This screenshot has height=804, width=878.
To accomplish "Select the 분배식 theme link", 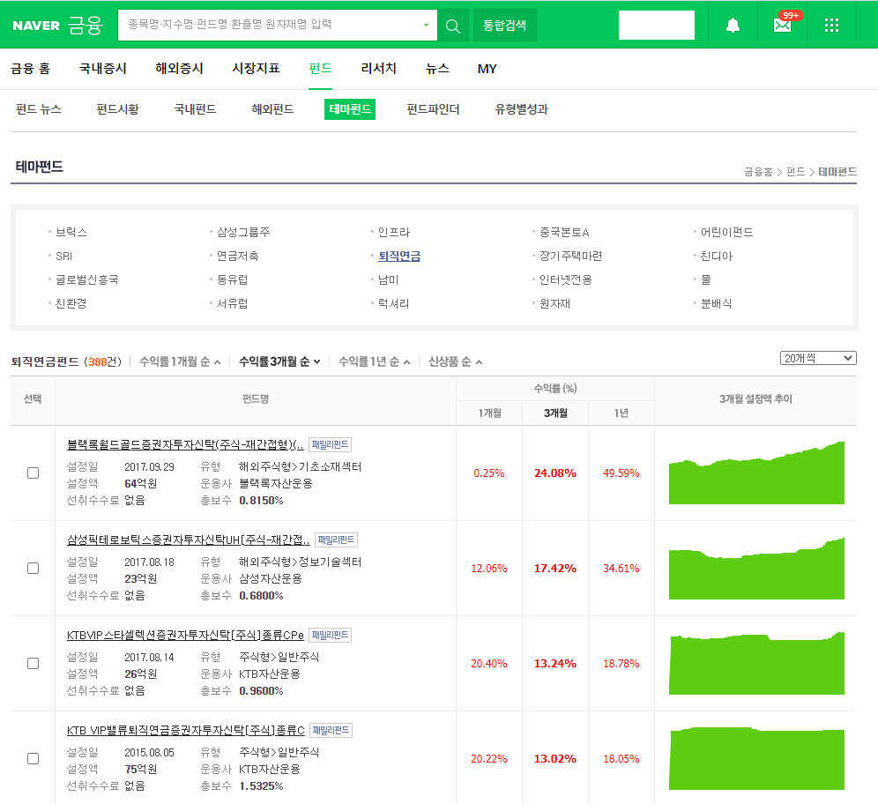I will [x=716, y=303].
